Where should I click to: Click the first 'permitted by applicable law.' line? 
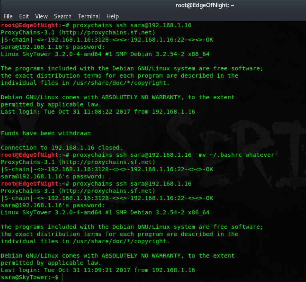point(51,105)
